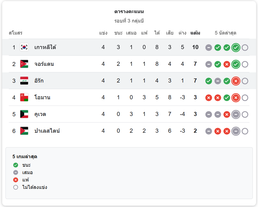Click Iraq's first green win icon
This screenshot has width=258, height=207.
(209, 81)
